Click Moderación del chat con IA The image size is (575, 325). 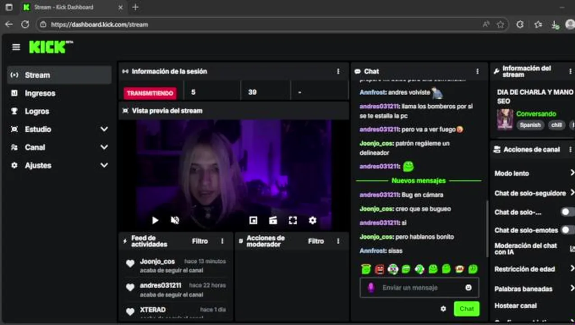[526, 249]
